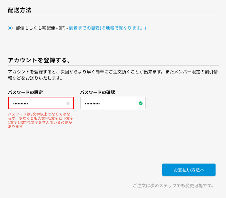Viewport: 226px width, 198px height.
Task: Click the 配送方法 section heading
Action: point(20,10)
